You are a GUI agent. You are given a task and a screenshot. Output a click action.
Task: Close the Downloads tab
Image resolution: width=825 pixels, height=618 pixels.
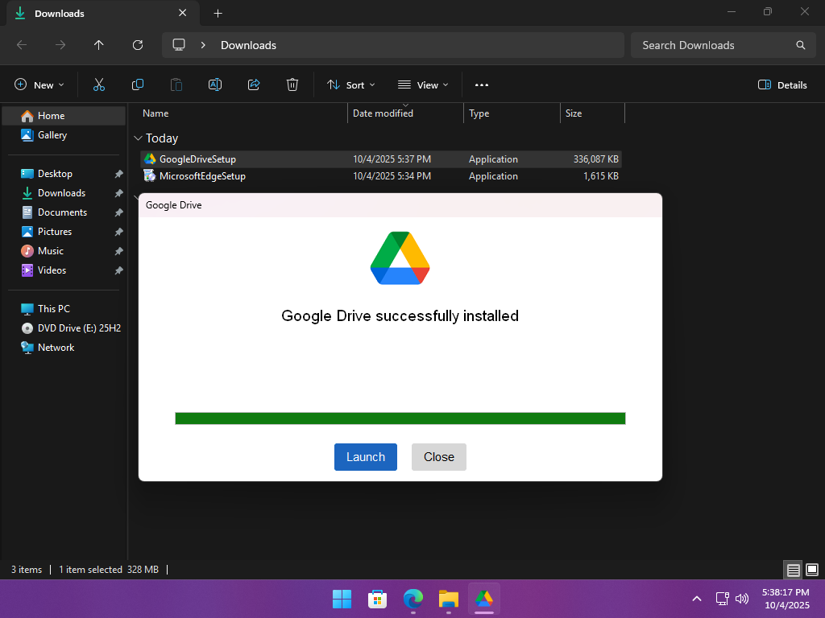(183, 13)
